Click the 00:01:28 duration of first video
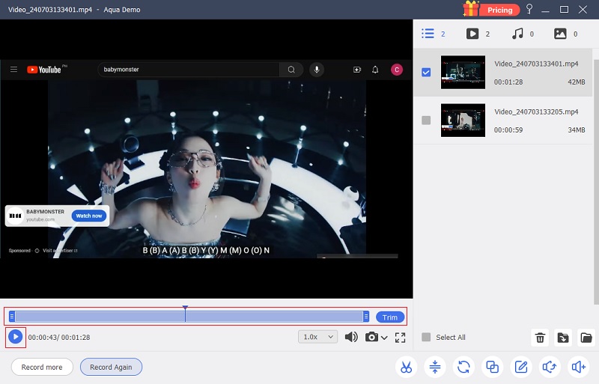The image size is (599, 384). 508,82
